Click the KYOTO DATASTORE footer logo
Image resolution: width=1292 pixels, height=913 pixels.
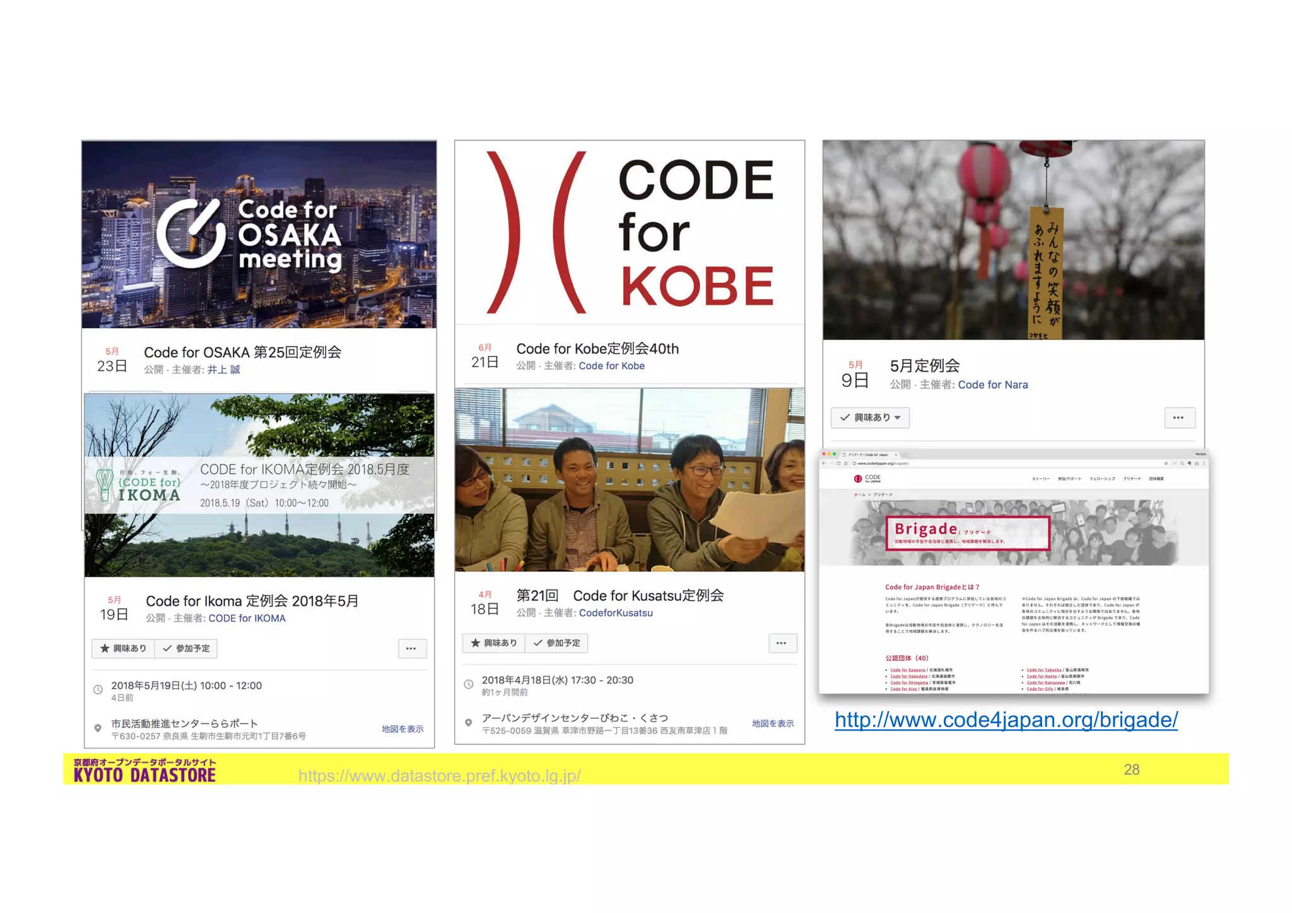point(144,770)
